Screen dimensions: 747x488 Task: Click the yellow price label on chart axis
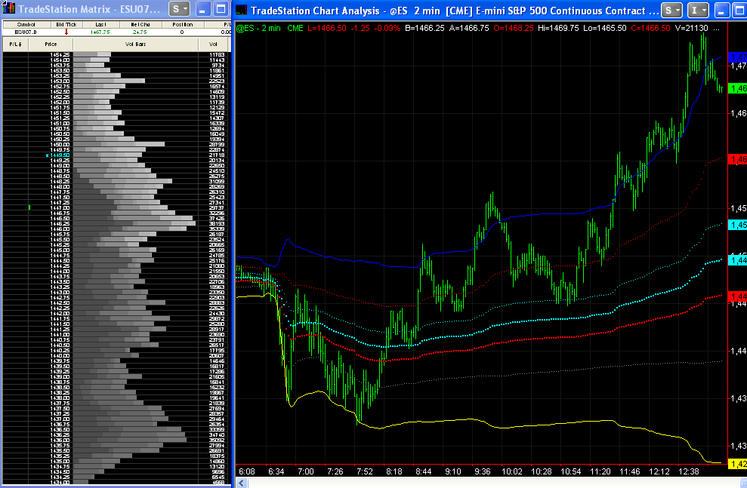[x=738, y=464]
